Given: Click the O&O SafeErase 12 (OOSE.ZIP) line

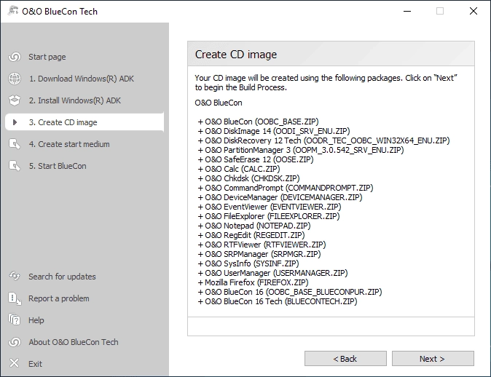Looking at the screenshot, I should (x=256, y=159).
